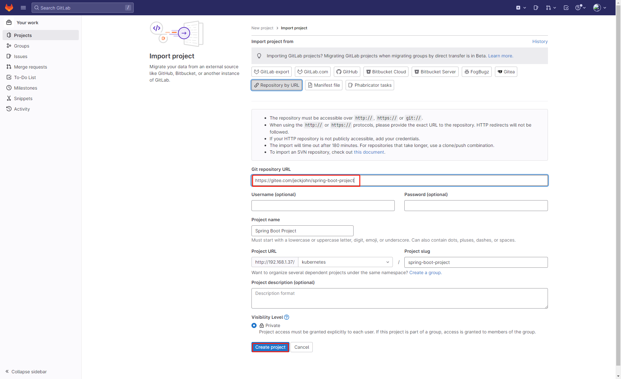Open the hamburger main menu

[23, 8]
